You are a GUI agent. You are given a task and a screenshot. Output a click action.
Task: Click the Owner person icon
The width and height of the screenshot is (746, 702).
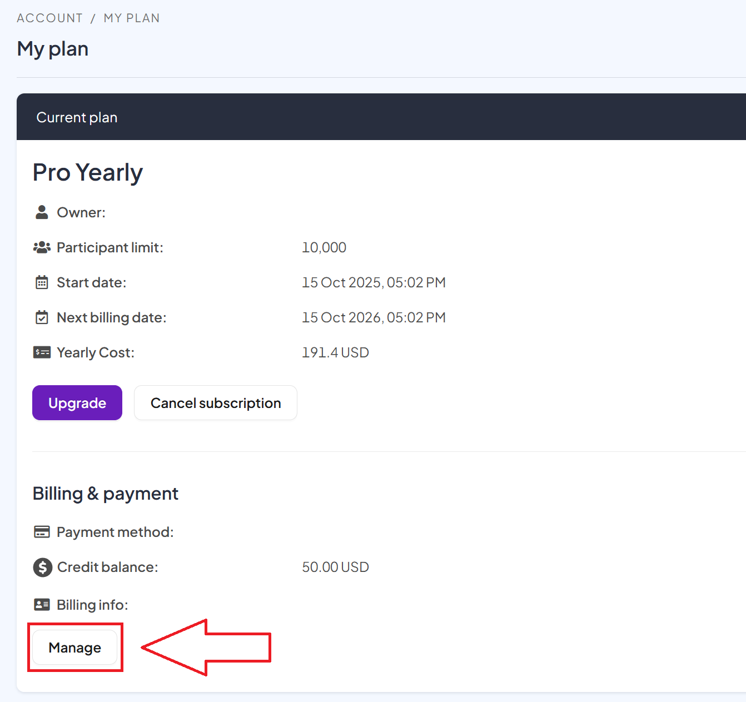(x=42, y=212)
